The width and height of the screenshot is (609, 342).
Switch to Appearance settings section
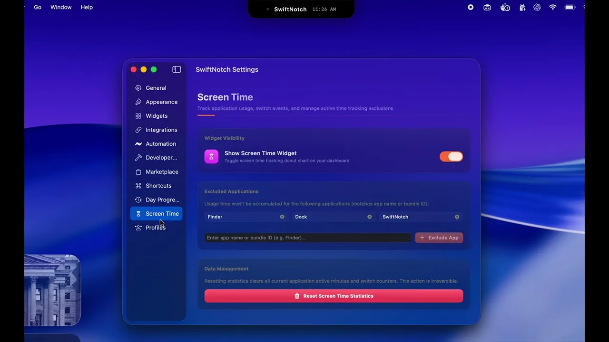(156, 102)
